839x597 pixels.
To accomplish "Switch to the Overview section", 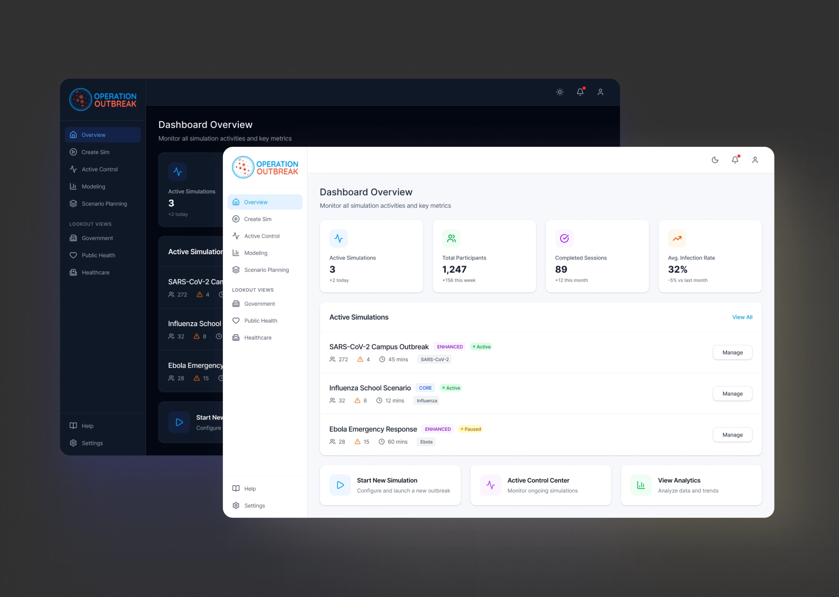I will [x=256, y=202].
